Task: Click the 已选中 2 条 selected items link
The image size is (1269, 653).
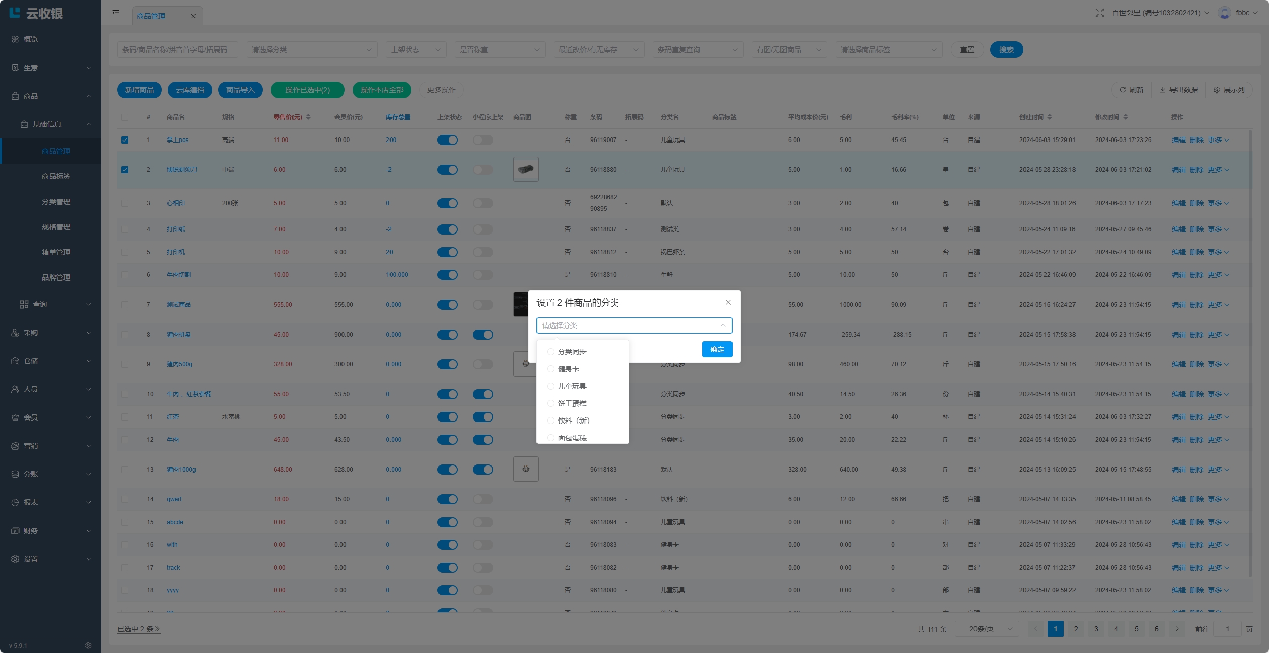Action: pyautogui.click(x=138, y=629)
